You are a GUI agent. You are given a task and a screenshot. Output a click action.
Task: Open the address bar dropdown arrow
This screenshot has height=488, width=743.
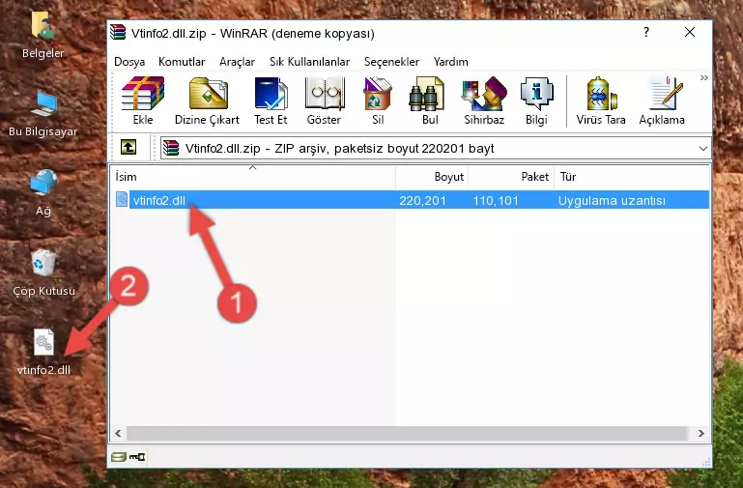[703, 148]
